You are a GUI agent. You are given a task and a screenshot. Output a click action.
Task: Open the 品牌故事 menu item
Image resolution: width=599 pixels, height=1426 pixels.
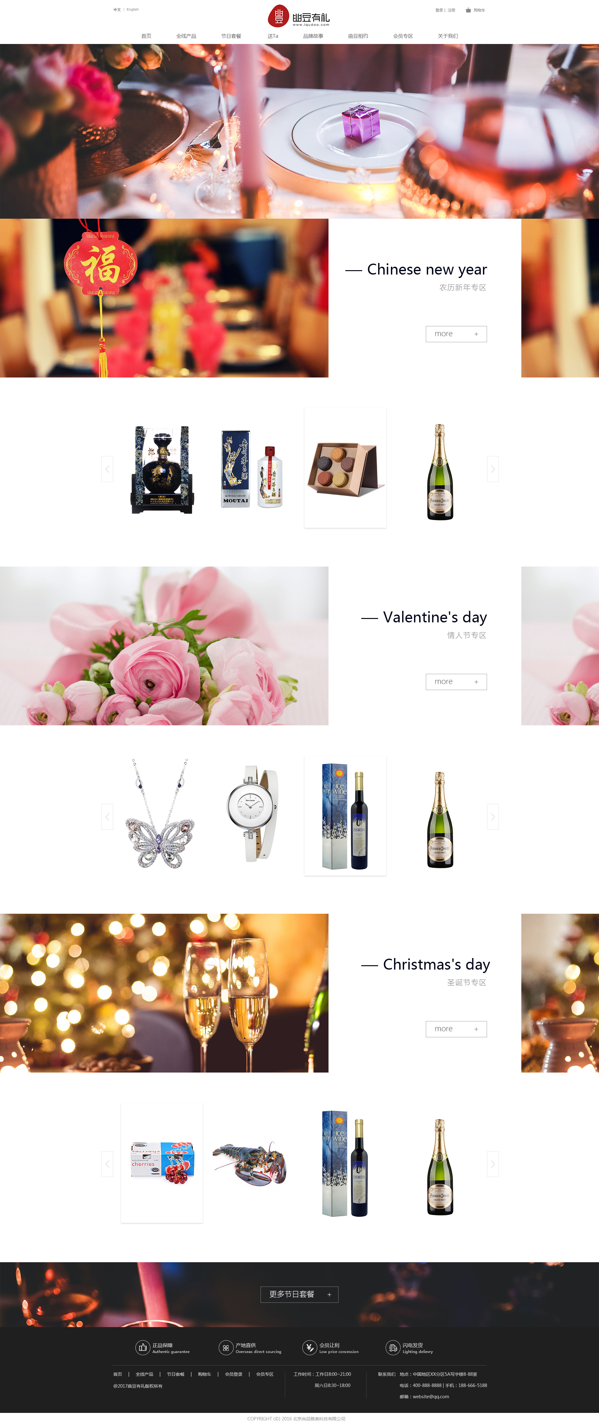tap(313, 36)
